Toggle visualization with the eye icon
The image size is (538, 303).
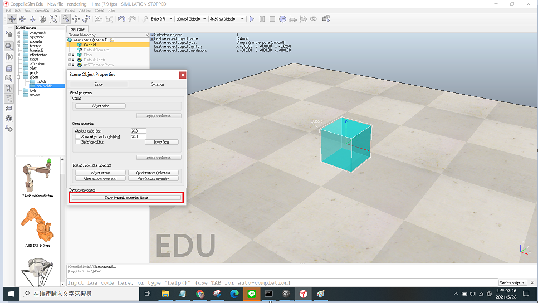pos(314,19)
